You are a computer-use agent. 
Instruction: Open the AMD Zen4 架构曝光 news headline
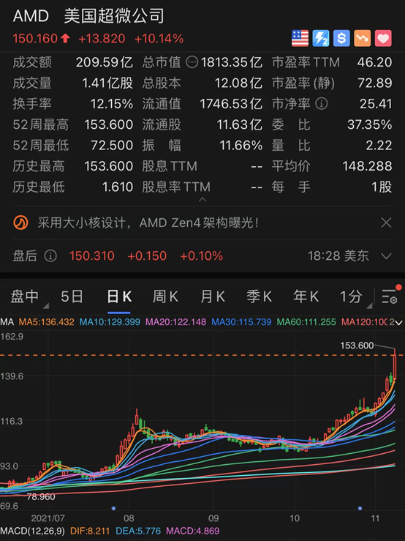148,223
